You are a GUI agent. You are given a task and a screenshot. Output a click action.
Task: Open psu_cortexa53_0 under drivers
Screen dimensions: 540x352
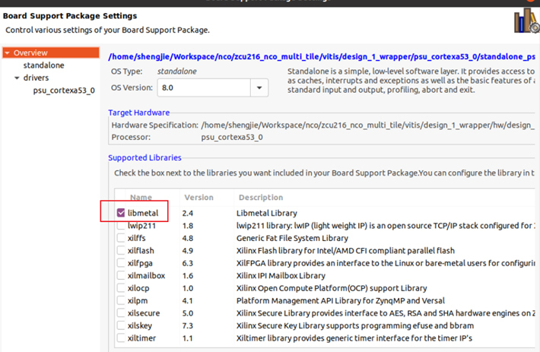64,90
